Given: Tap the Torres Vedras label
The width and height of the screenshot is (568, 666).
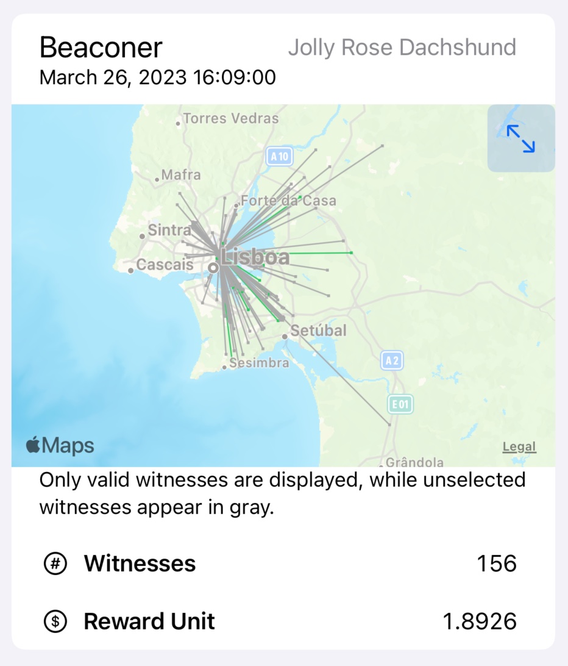Looking at the screenshot, I should point(230,118).
